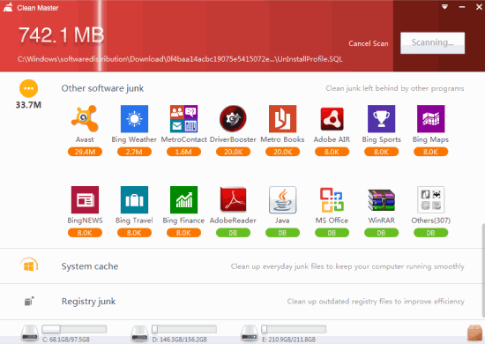
Task: Click the vertical scrollbar on the right
Action: pos(483,271)
